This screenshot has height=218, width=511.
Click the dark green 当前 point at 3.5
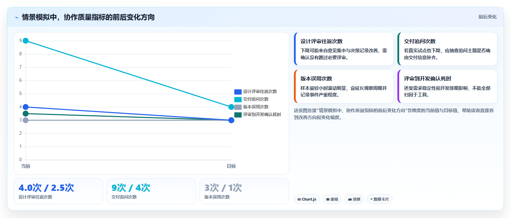[26, 114]
